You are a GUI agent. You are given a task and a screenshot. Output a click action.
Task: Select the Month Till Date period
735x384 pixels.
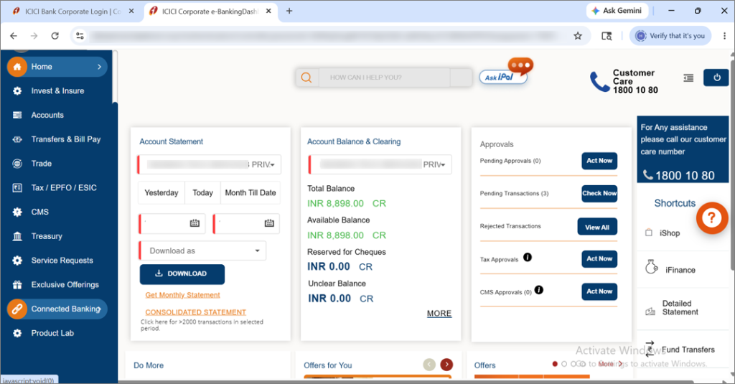(251, 192)
